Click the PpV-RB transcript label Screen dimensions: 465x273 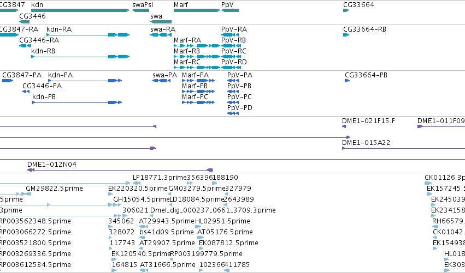[x=233, y=40]
